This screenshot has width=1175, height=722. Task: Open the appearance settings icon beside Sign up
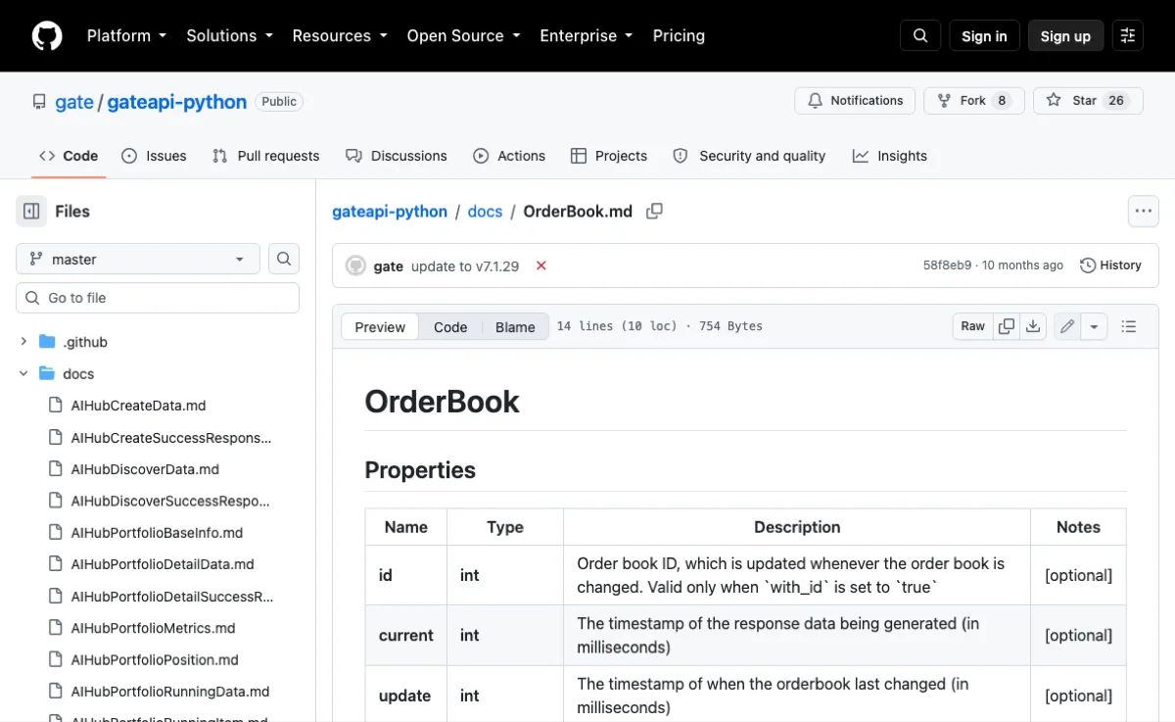pyautogui.click(x=1128, y=36)
